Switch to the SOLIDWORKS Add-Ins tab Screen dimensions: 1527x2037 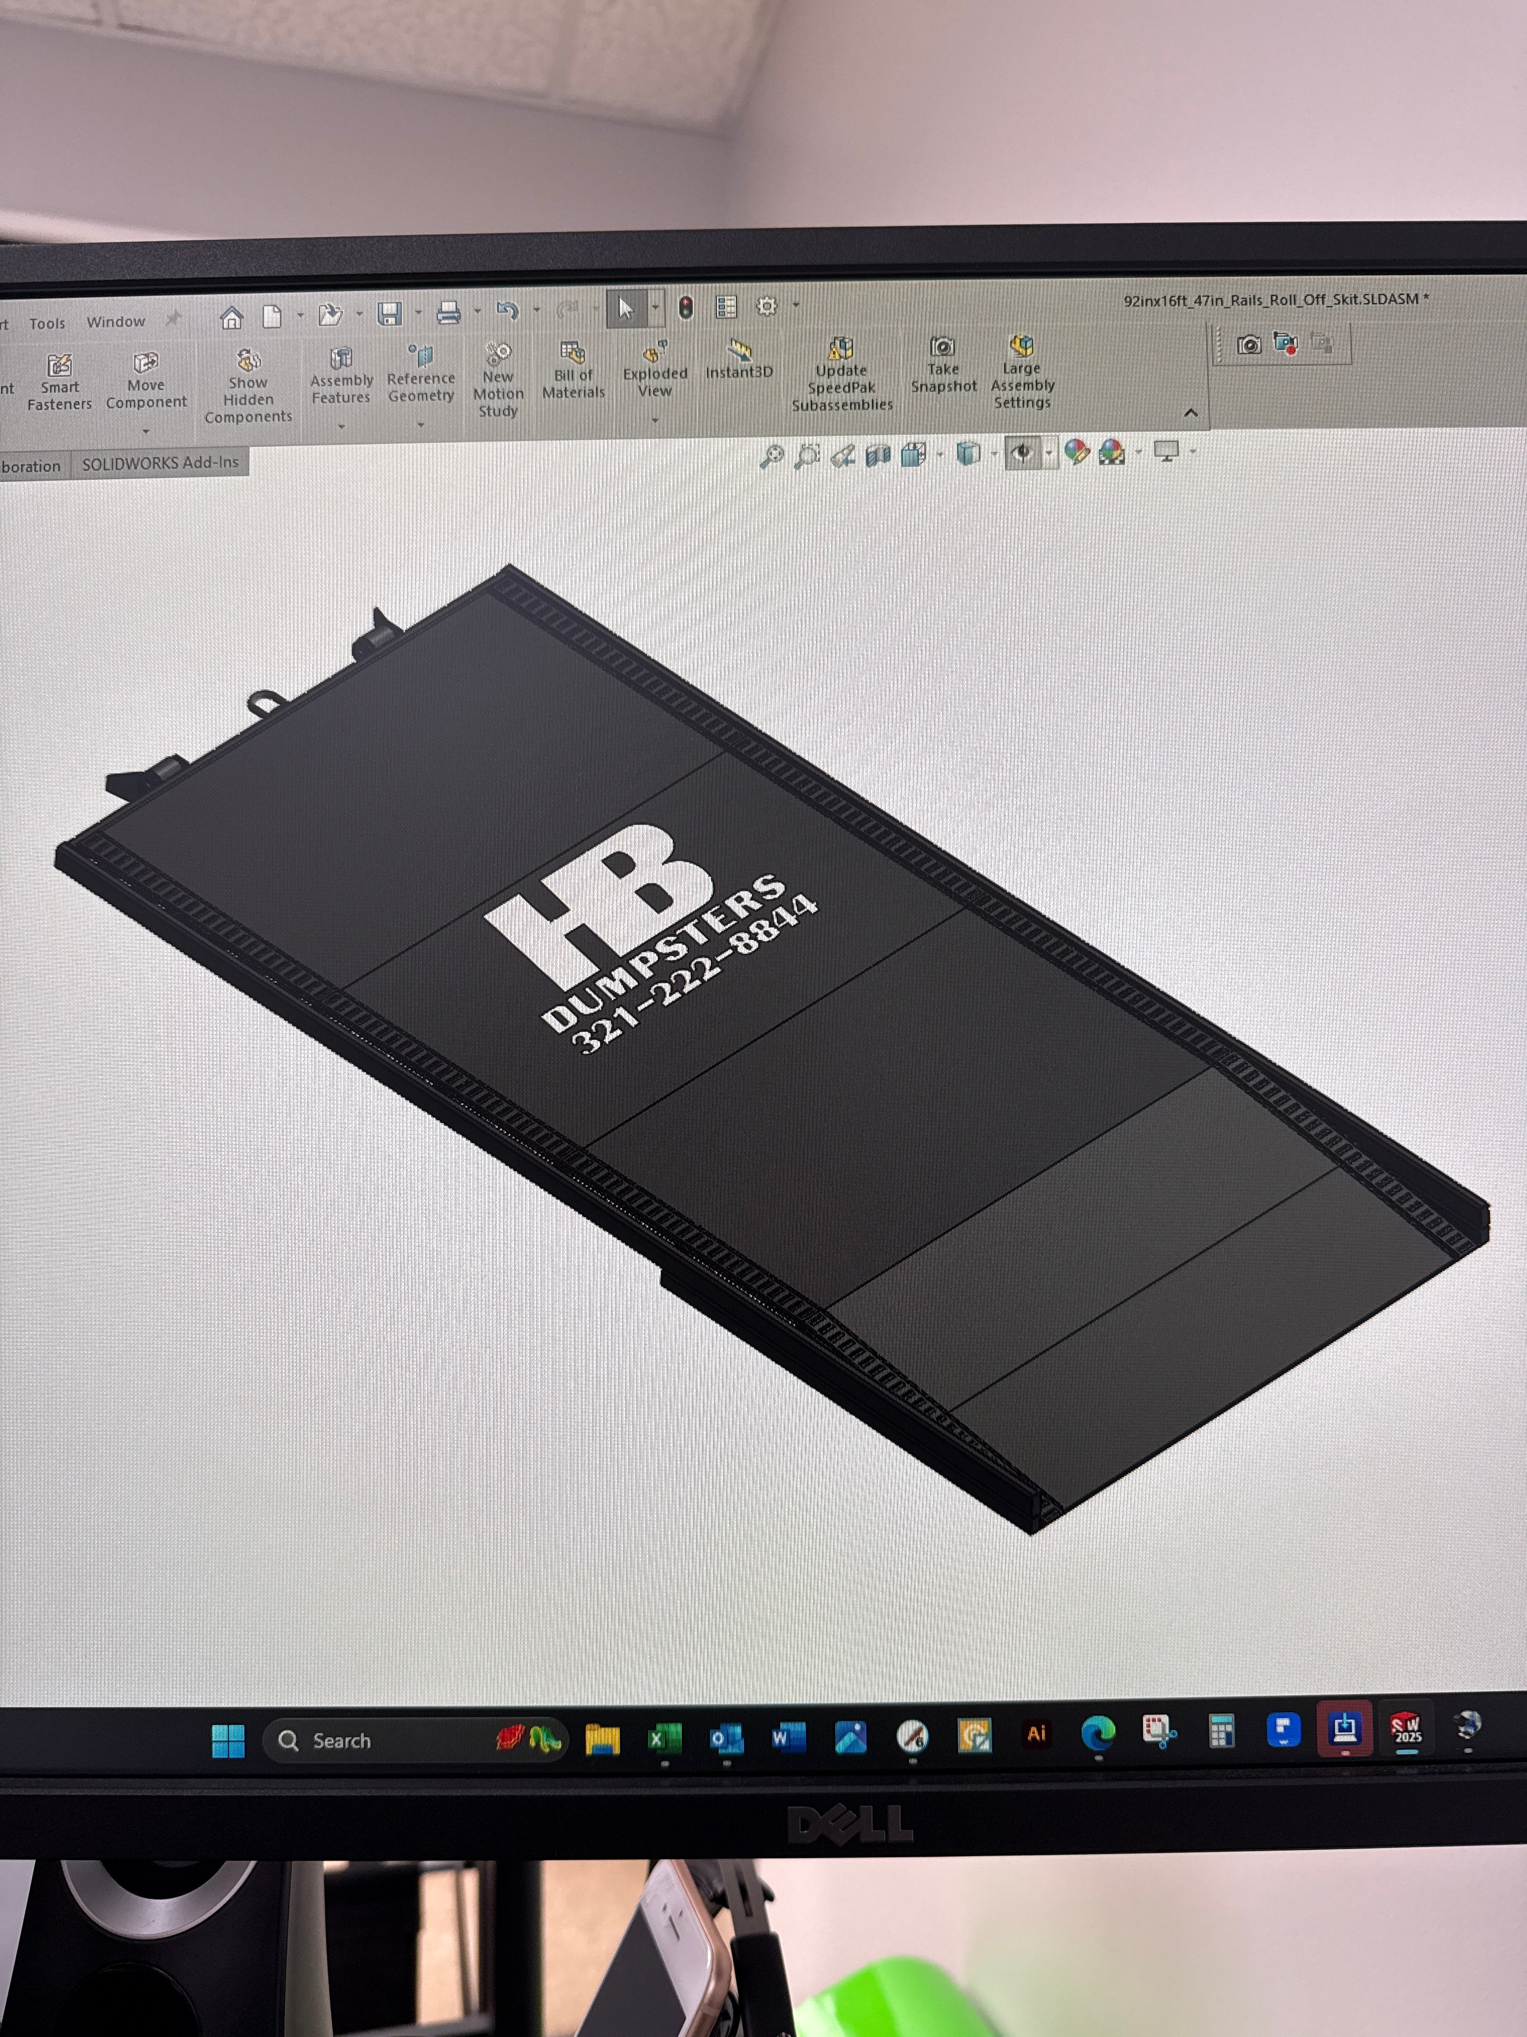click(160, 462)
